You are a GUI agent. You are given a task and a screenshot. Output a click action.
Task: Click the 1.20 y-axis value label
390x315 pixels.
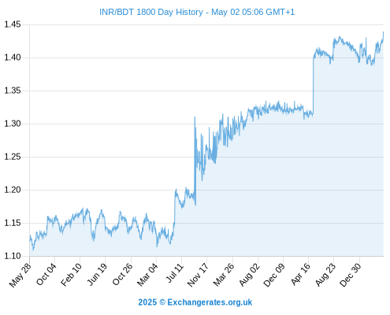pos(13,190)
